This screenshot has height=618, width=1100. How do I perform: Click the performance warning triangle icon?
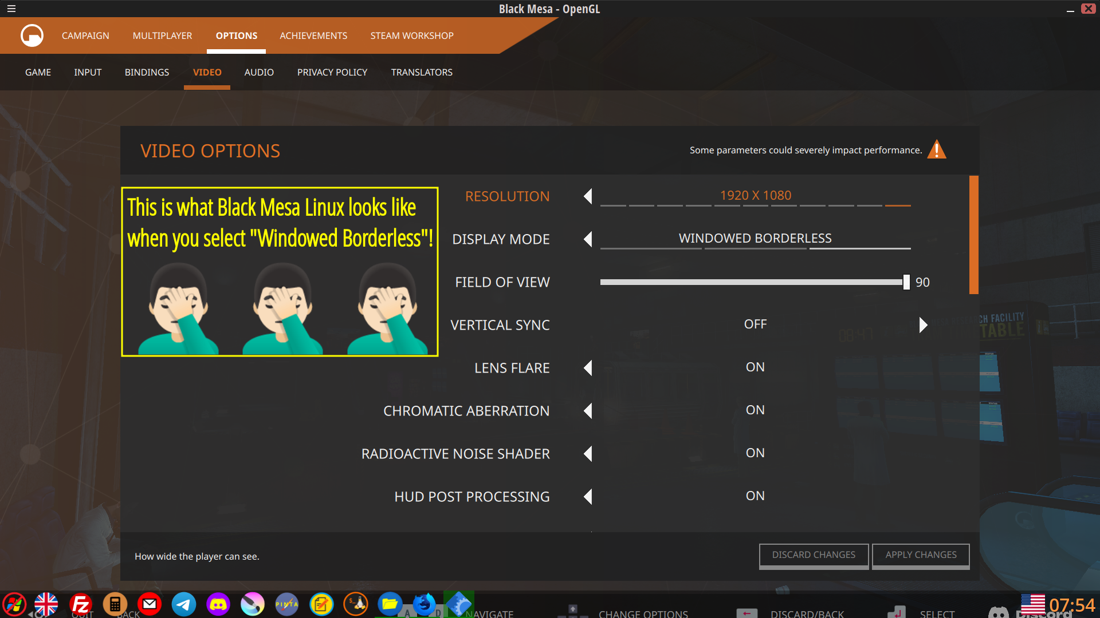click(937, 150)
